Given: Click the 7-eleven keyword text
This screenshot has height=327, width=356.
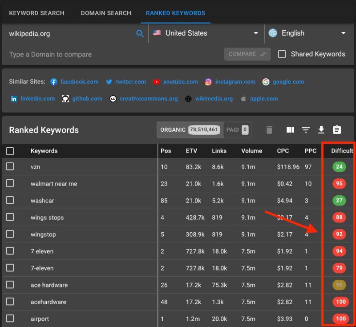Looking at the screenshot, I should [42, 268].
